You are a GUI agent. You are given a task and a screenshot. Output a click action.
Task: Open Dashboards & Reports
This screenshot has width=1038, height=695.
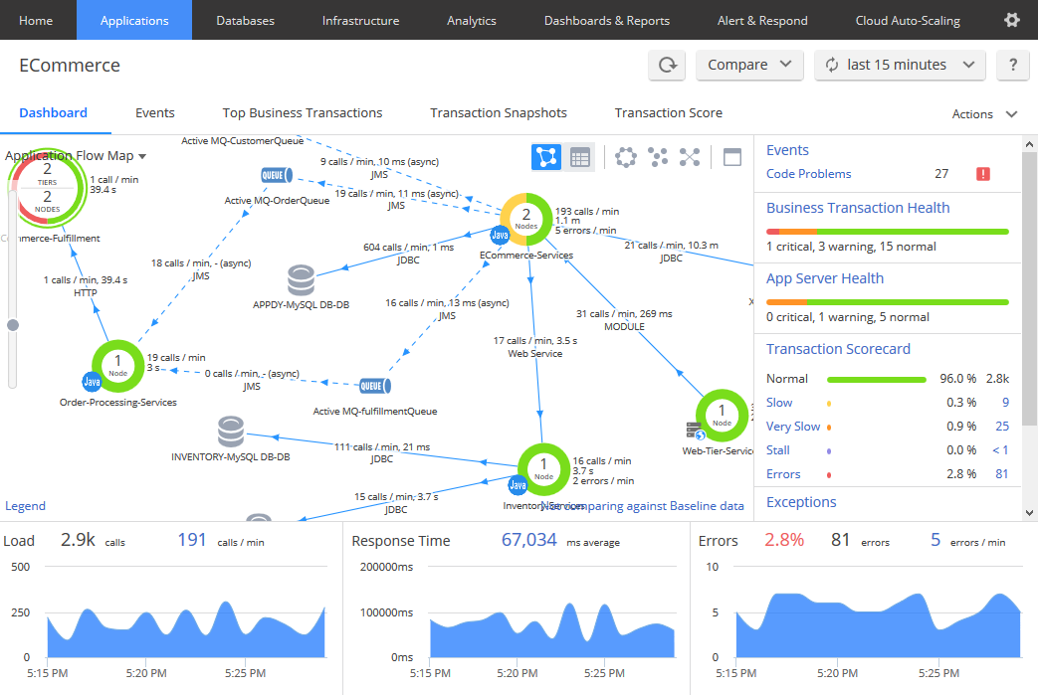click(606, 20)
